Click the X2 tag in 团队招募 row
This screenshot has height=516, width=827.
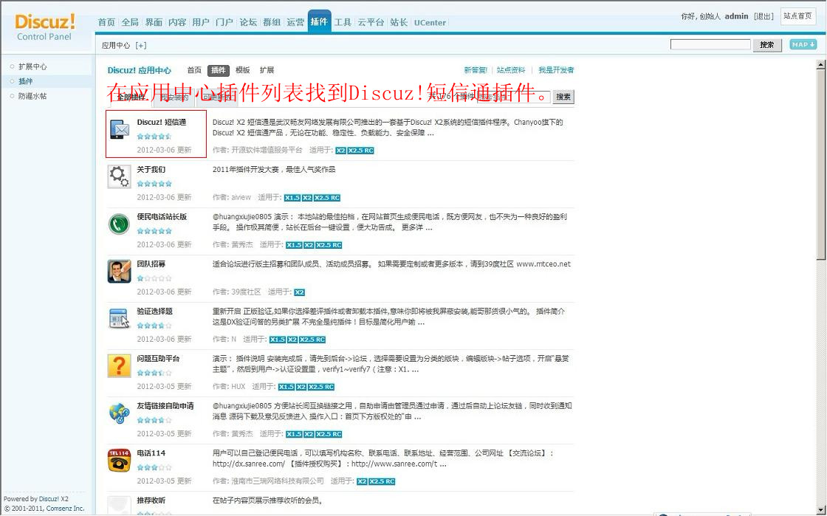[300, 292]
